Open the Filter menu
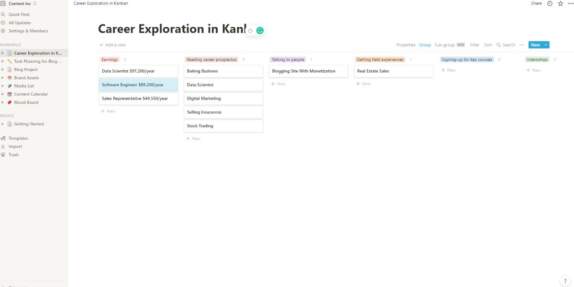The image size is (574, 287). (x=474, y=45)
